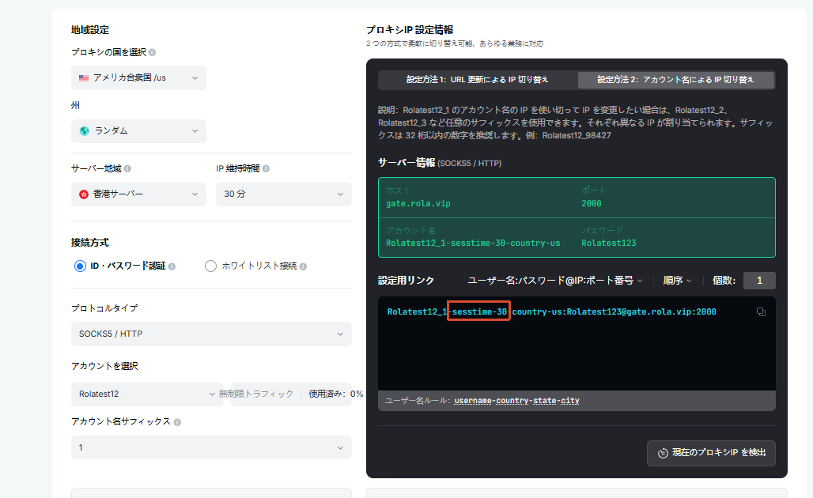Click the username-country-state-city rule link
Image resolution: width=813 pixels, height=498 pixels.
[516, 401]
